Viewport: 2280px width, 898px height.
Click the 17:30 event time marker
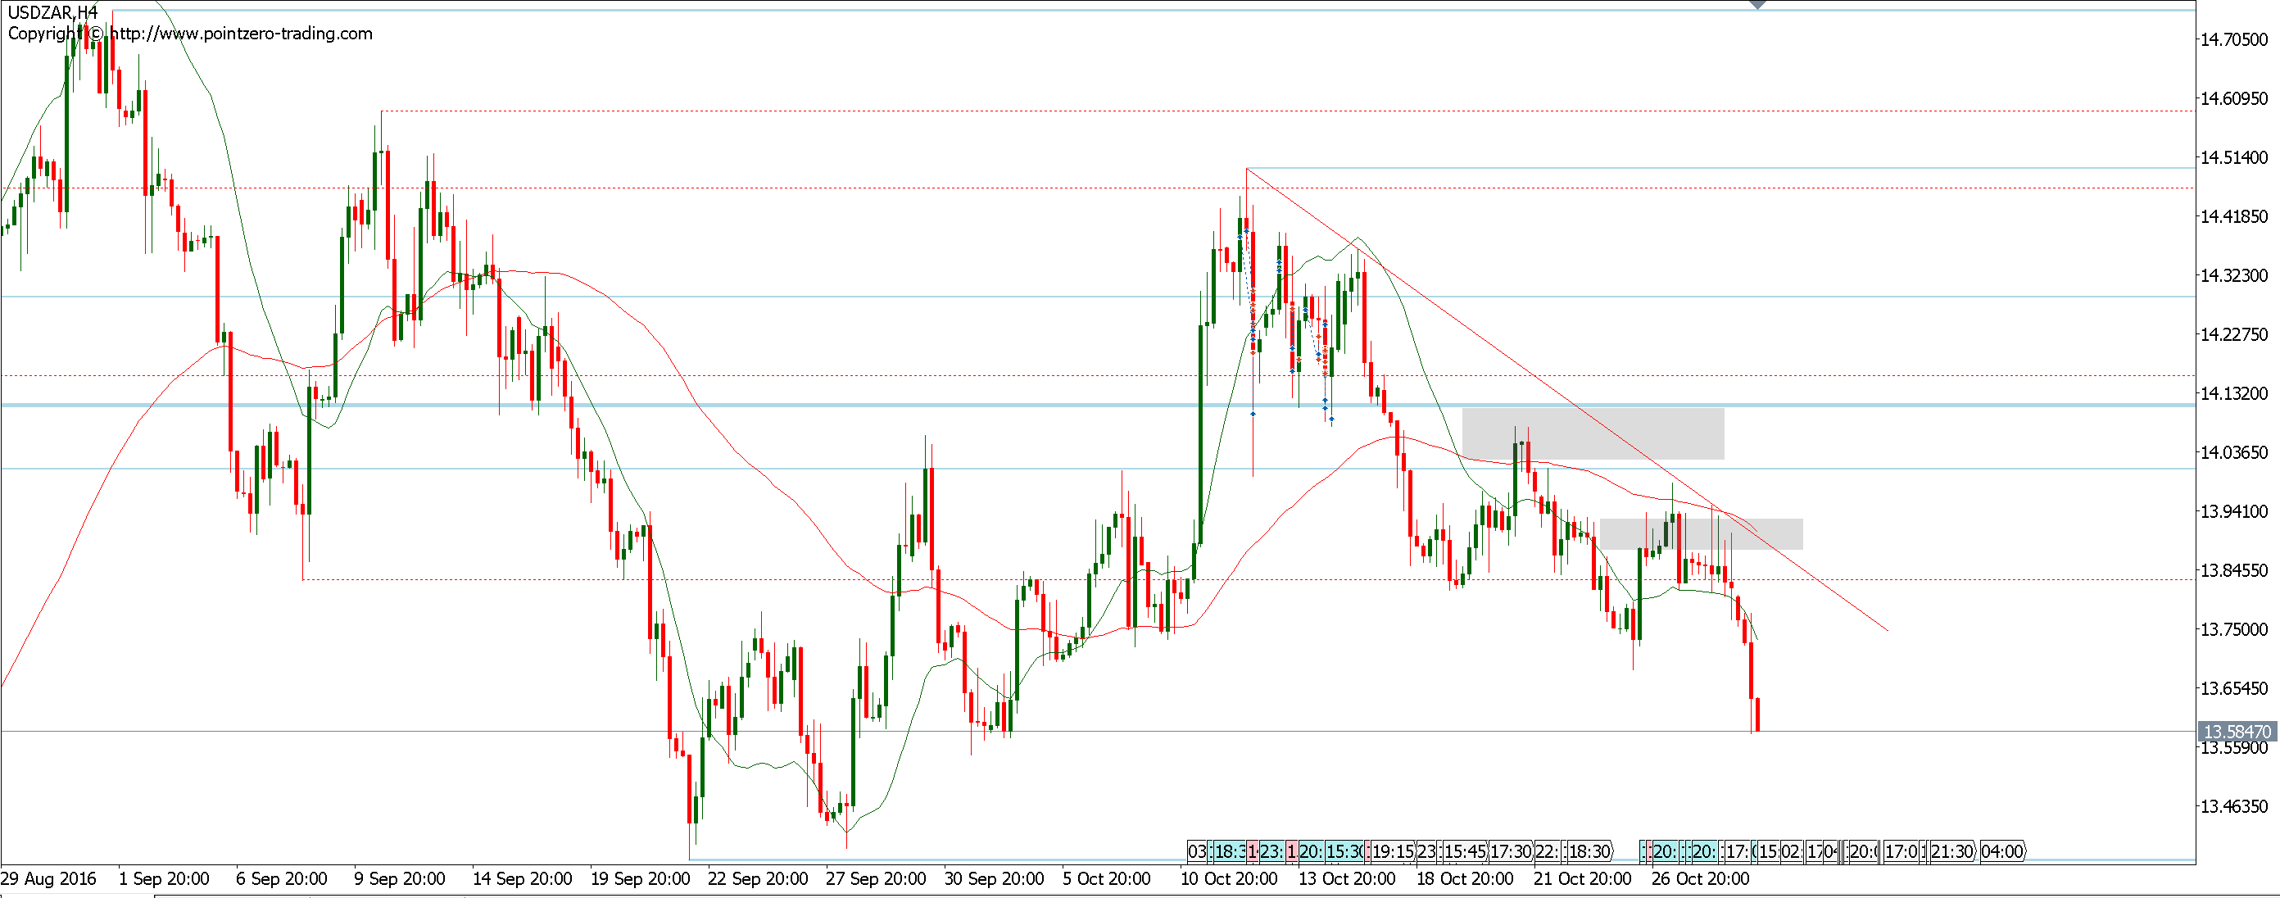click(x=1510, y=851)
